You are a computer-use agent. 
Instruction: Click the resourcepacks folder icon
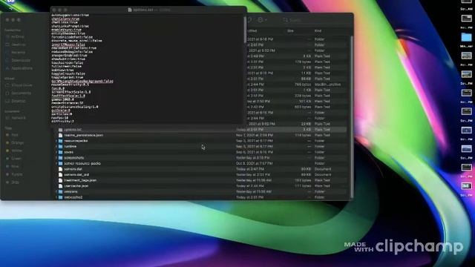[x=61, y=141]
